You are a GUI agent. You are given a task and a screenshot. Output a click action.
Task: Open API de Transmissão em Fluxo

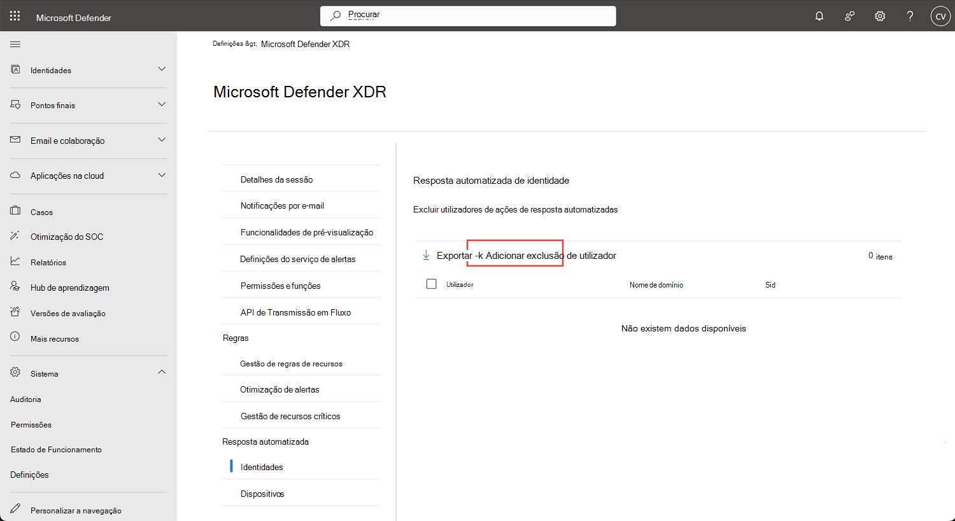click(x=296, y=312)
